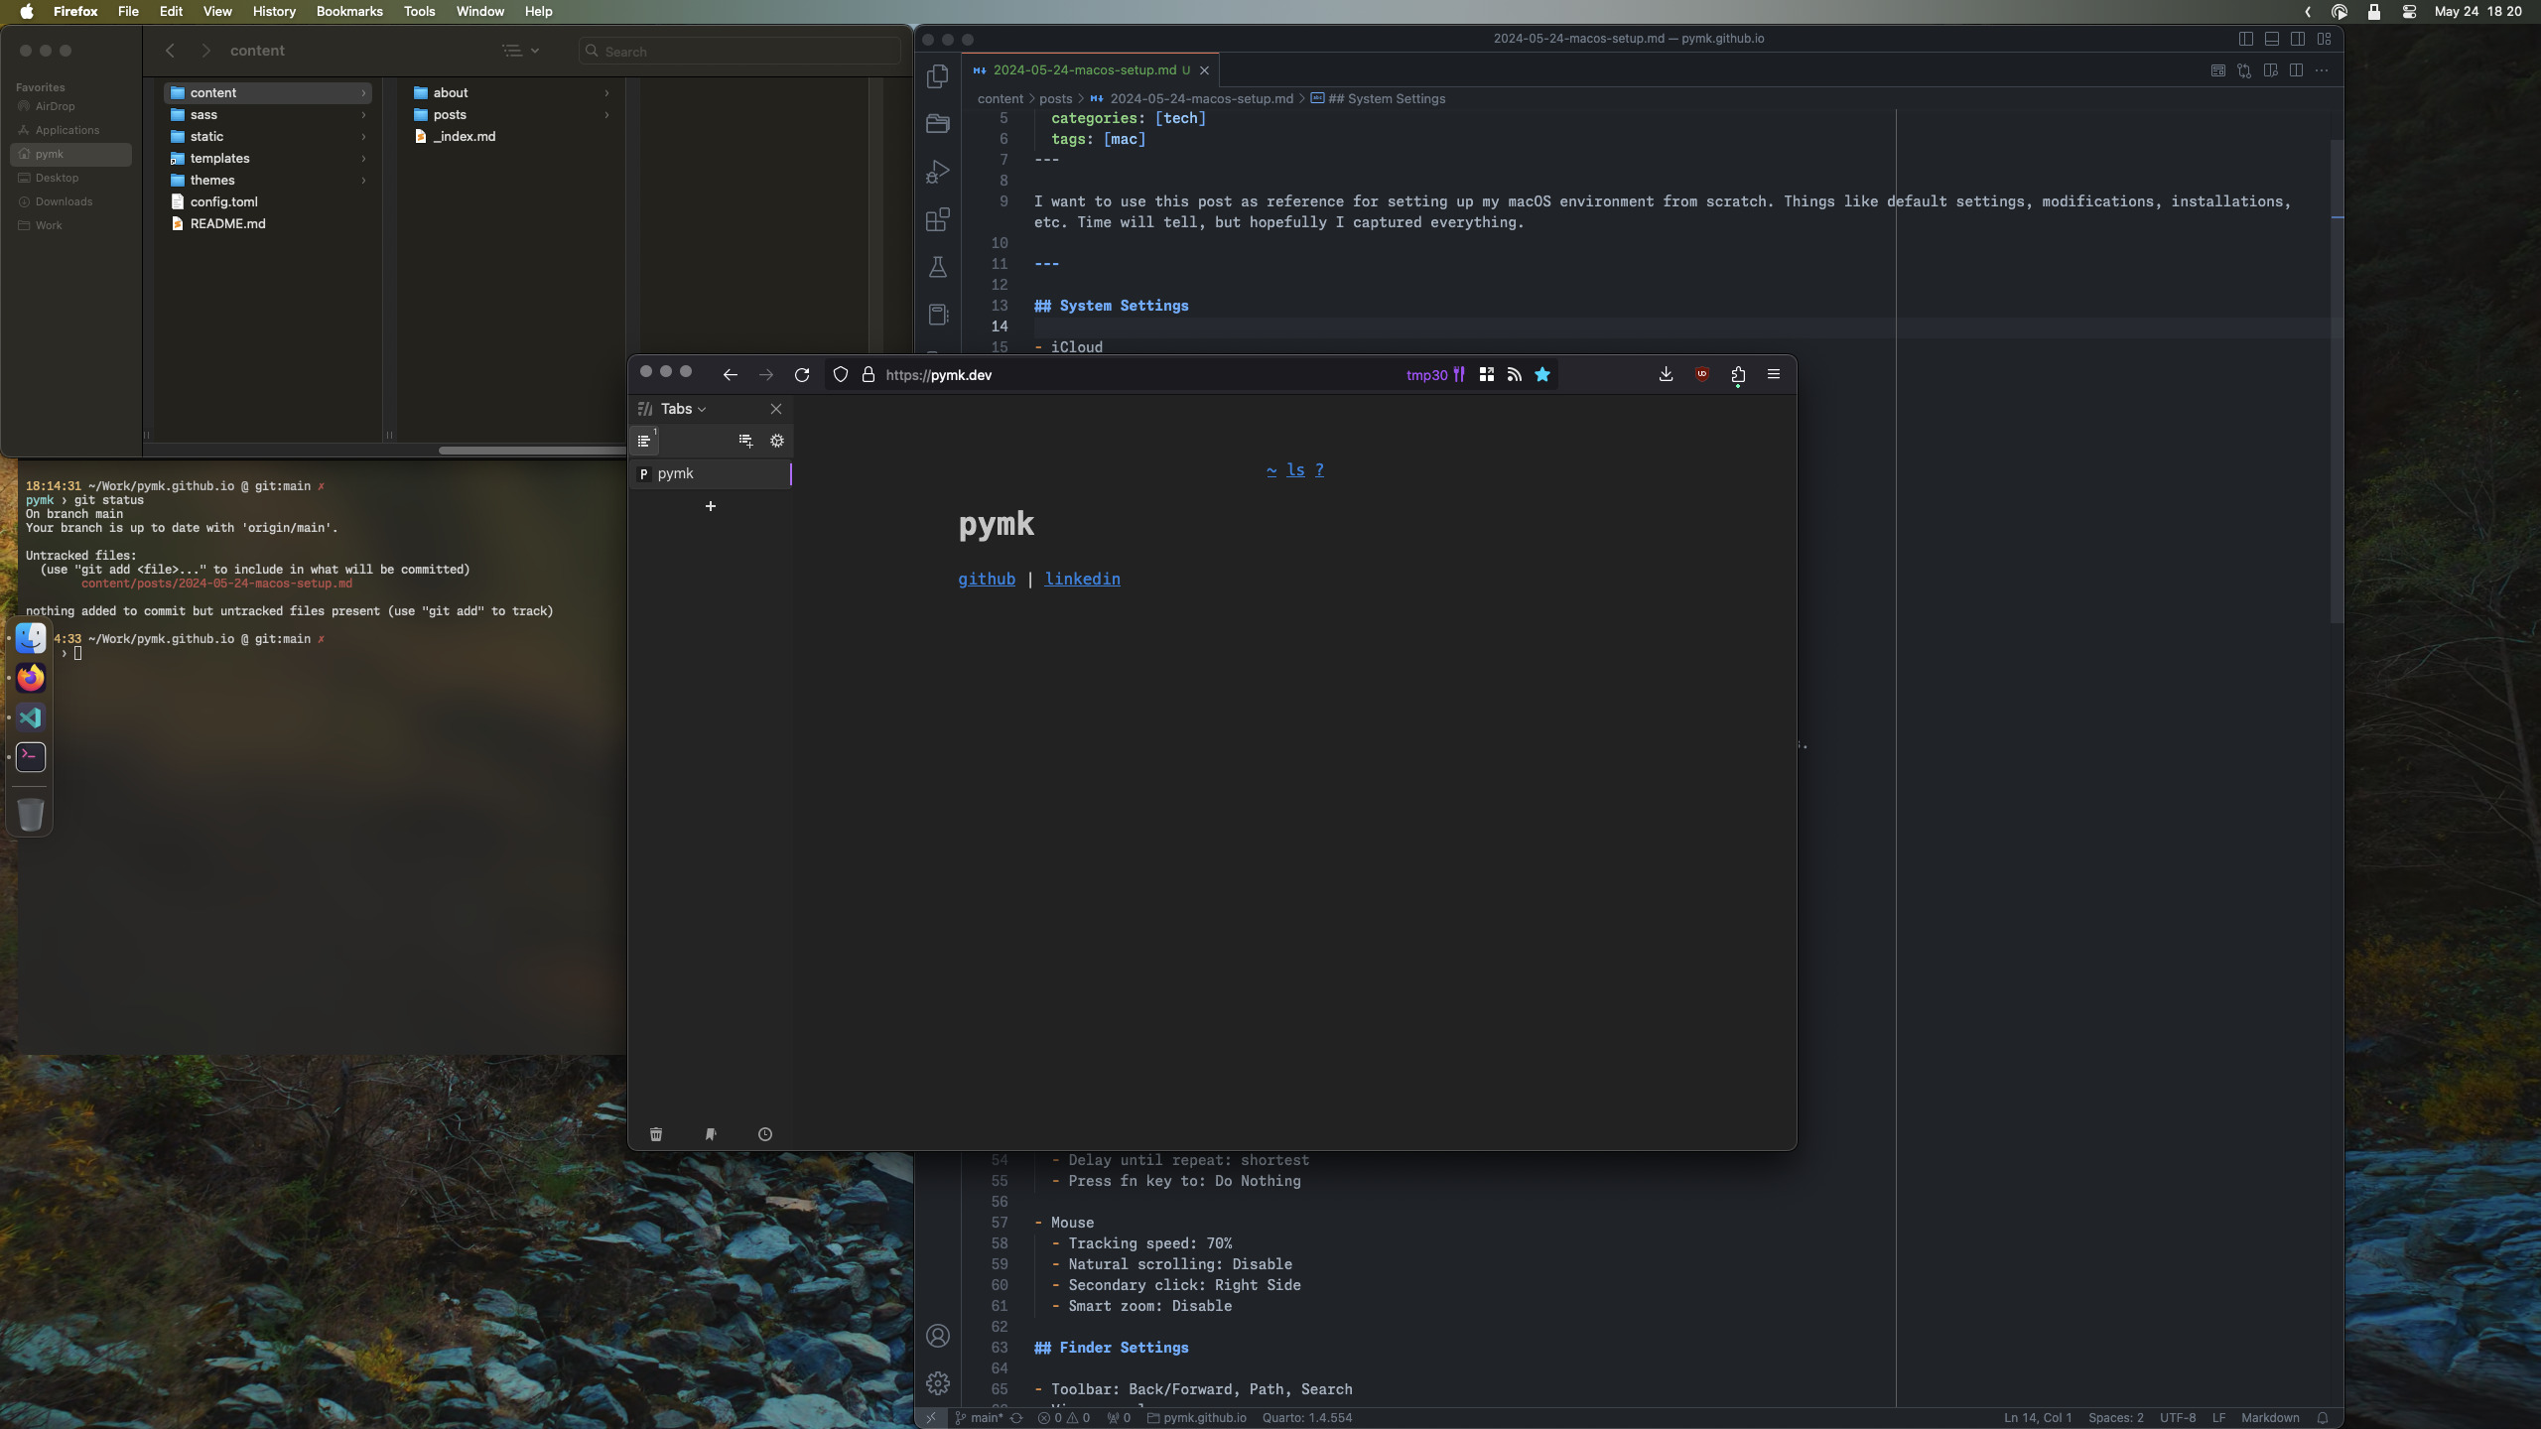Expand the static folder chevron in Finder

coord(363,137)
